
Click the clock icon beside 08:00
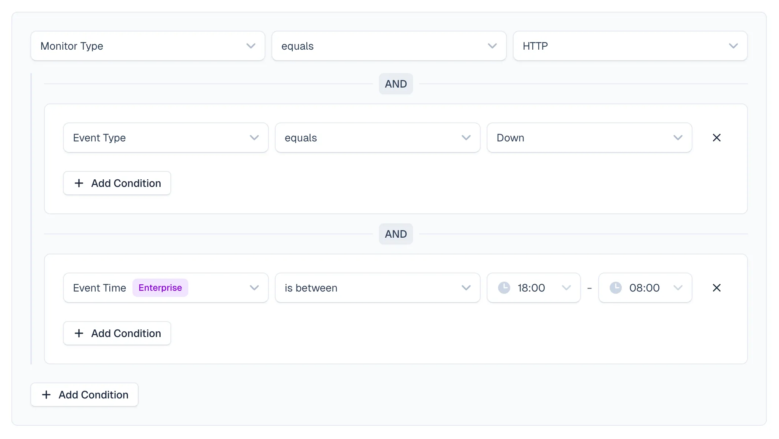[615, 288]
